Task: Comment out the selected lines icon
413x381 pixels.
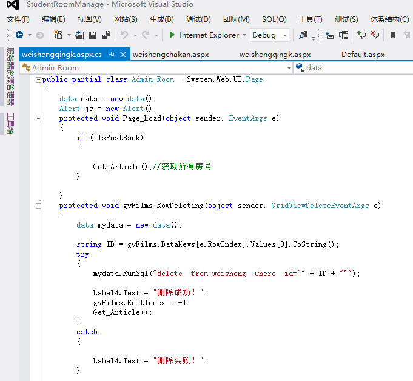Action: point(361,35)
